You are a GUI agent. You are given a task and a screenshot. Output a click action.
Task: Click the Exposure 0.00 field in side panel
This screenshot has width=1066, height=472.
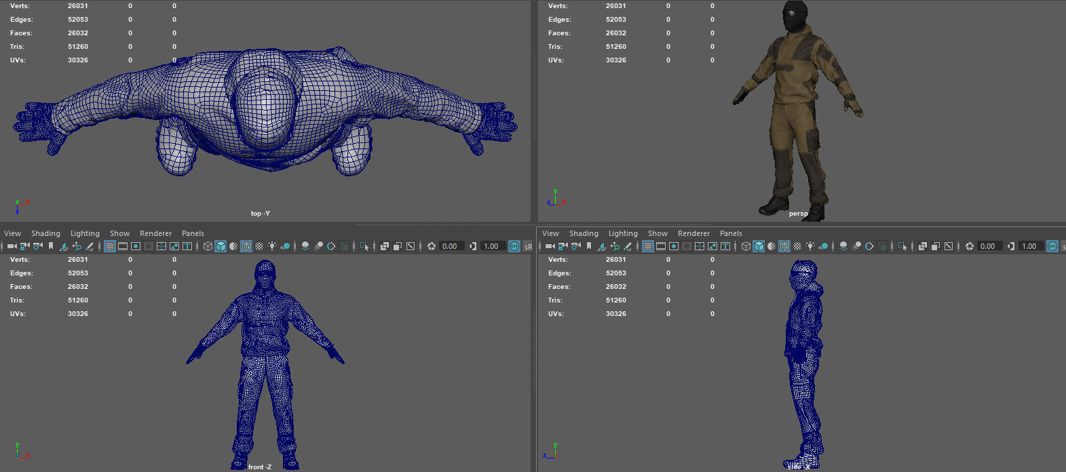tap(989, 246)
